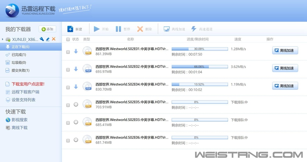Expand the XUNLEI_X86 device tree arrow
The height and width of the screenshot is (162, 307).
tap(3, 39)
